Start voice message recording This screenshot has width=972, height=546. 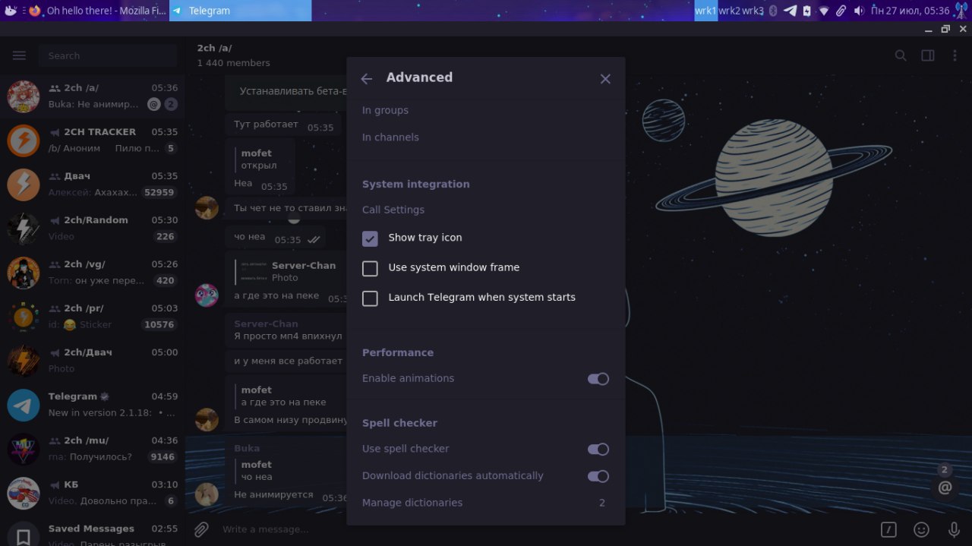point(954,529)
